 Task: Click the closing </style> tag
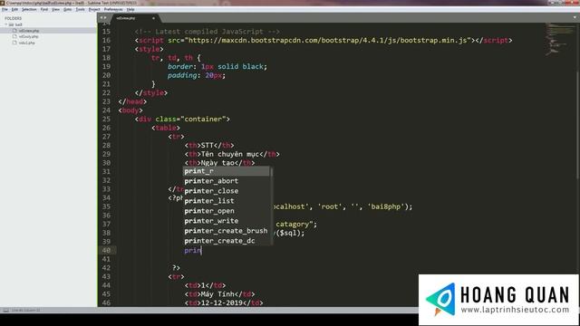pos(151,92)
